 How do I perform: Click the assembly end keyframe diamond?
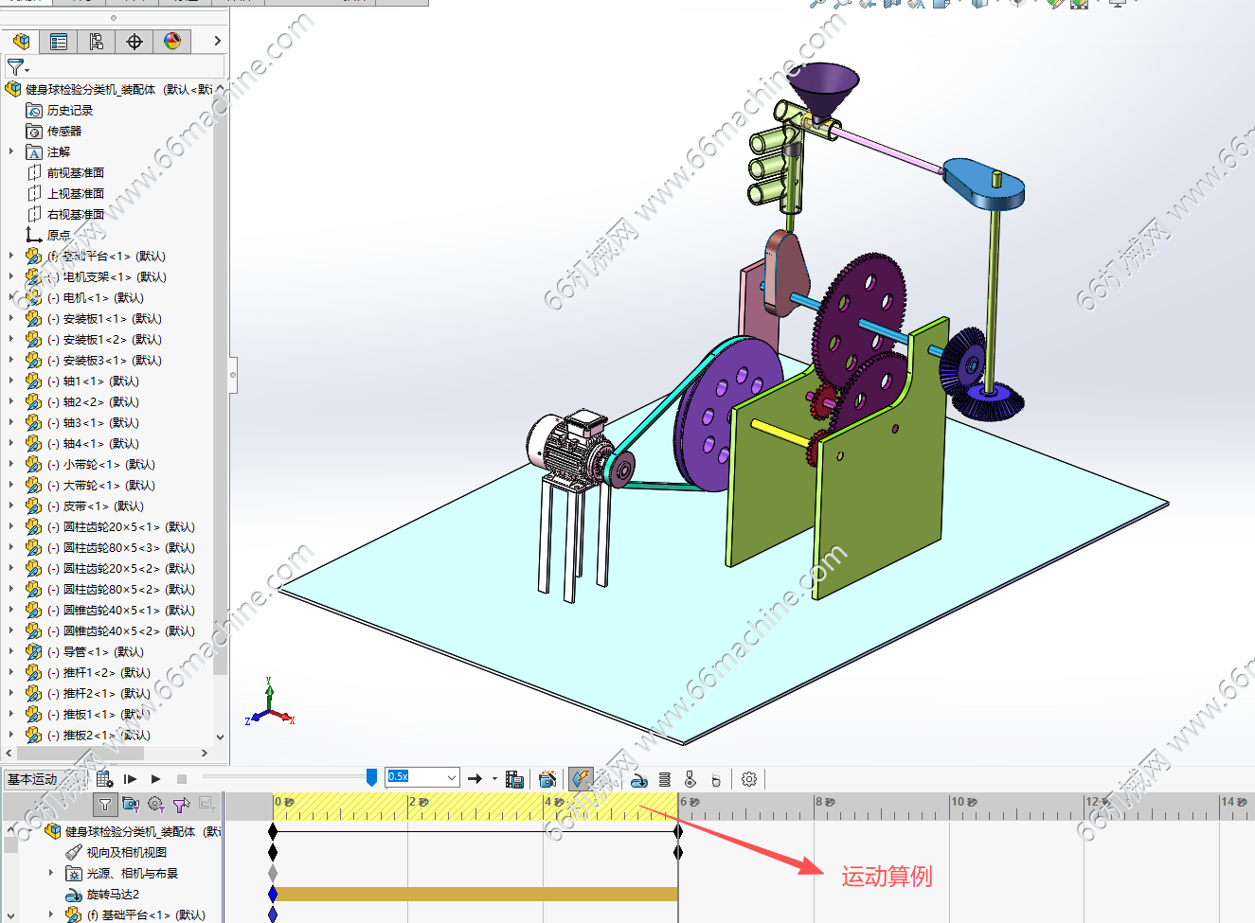pyautogui.click(x=677, y=831)
